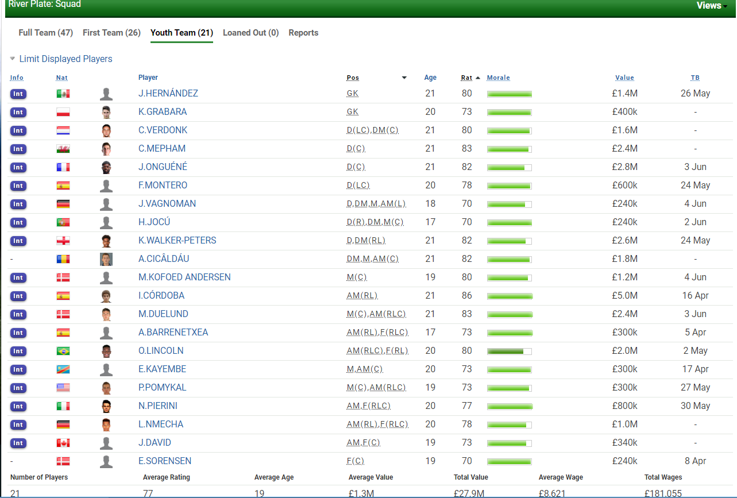Viewport: 737px width, 498px height.
Task: Sort players by Value column header
Action: (624, 78)
